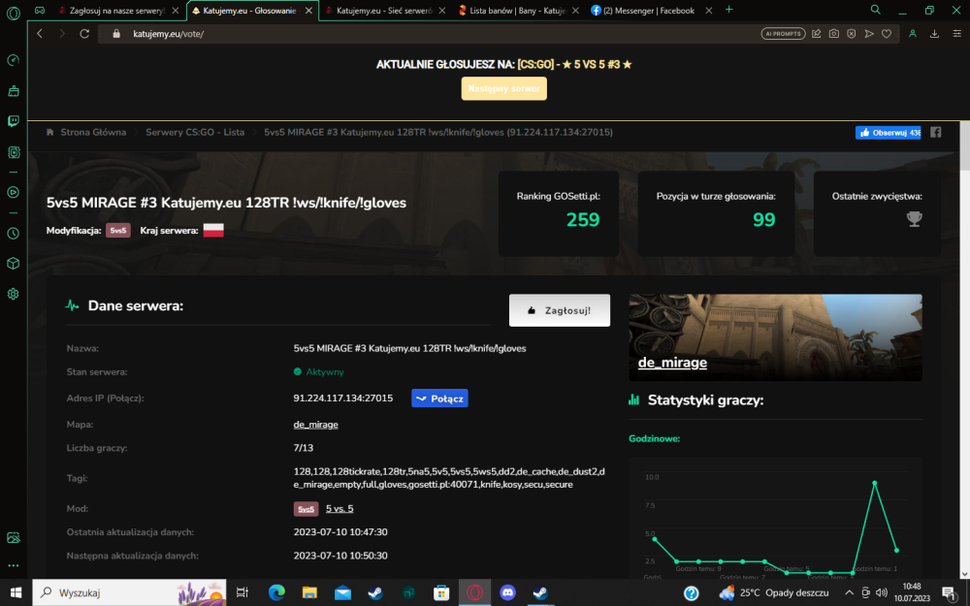Click the 'Następny serwer' button
Image resolution: width=970 pixels, height=606 pixels.
coord(504,88)
